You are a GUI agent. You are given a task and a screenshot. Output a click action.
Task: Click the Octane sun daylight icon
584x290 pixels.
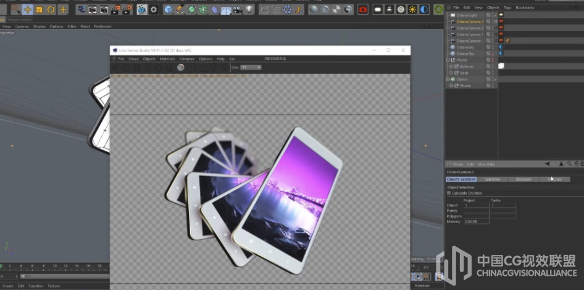(x=412, y=10)
